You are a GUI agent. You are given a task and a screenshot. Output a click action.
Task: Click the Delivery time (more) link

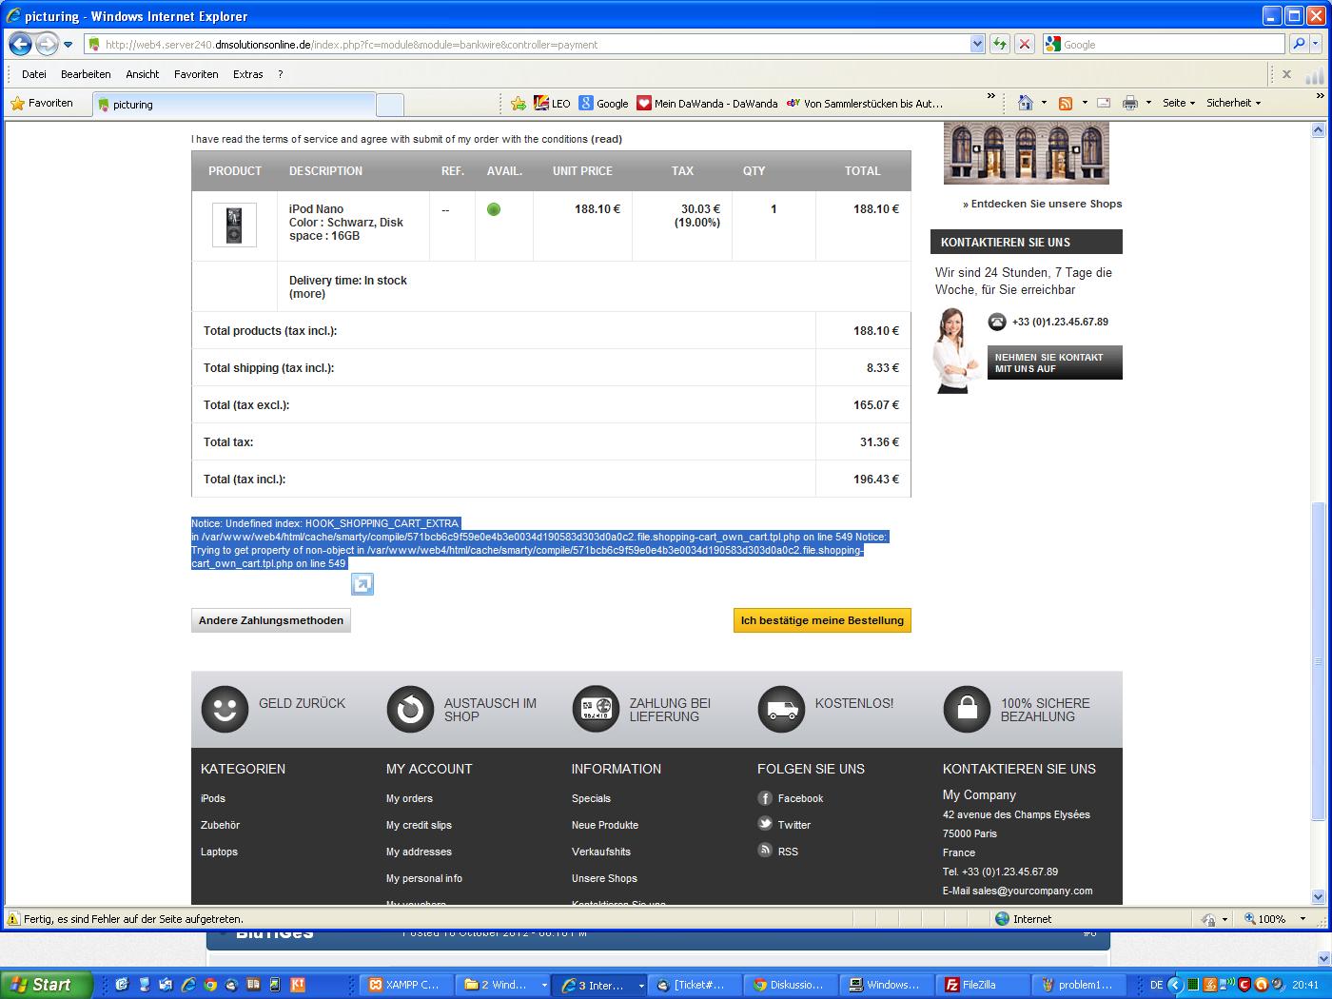coord(307,294)
